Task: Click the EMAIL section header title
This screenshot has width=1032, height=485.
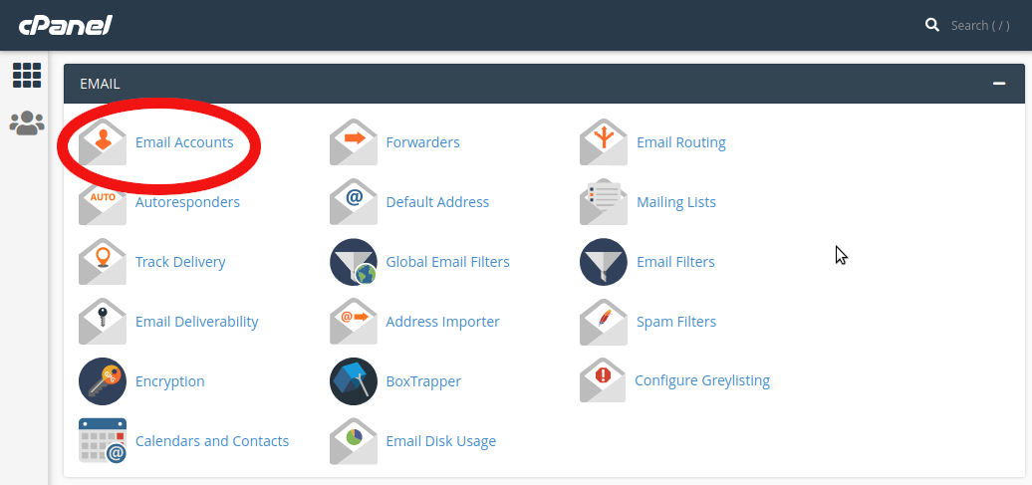Action: click(100, 84)
